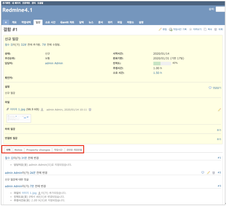Click the 7분 updated-time link in header
Screen dimensions: 226x206
(44, 45)
